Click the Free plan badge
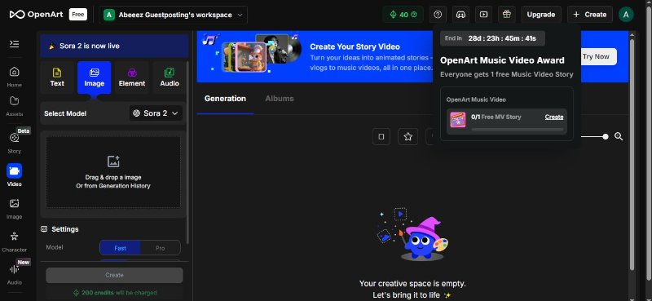Screen dimensions: 652x301 tap(77, 15)
